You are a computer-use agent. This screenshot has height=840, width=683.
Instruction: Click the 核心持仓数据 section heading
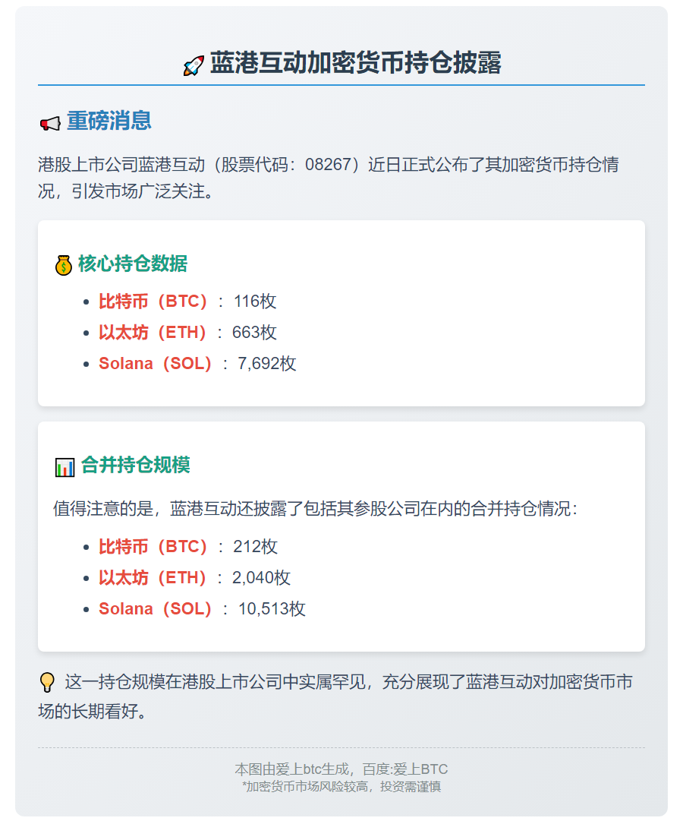132,264
